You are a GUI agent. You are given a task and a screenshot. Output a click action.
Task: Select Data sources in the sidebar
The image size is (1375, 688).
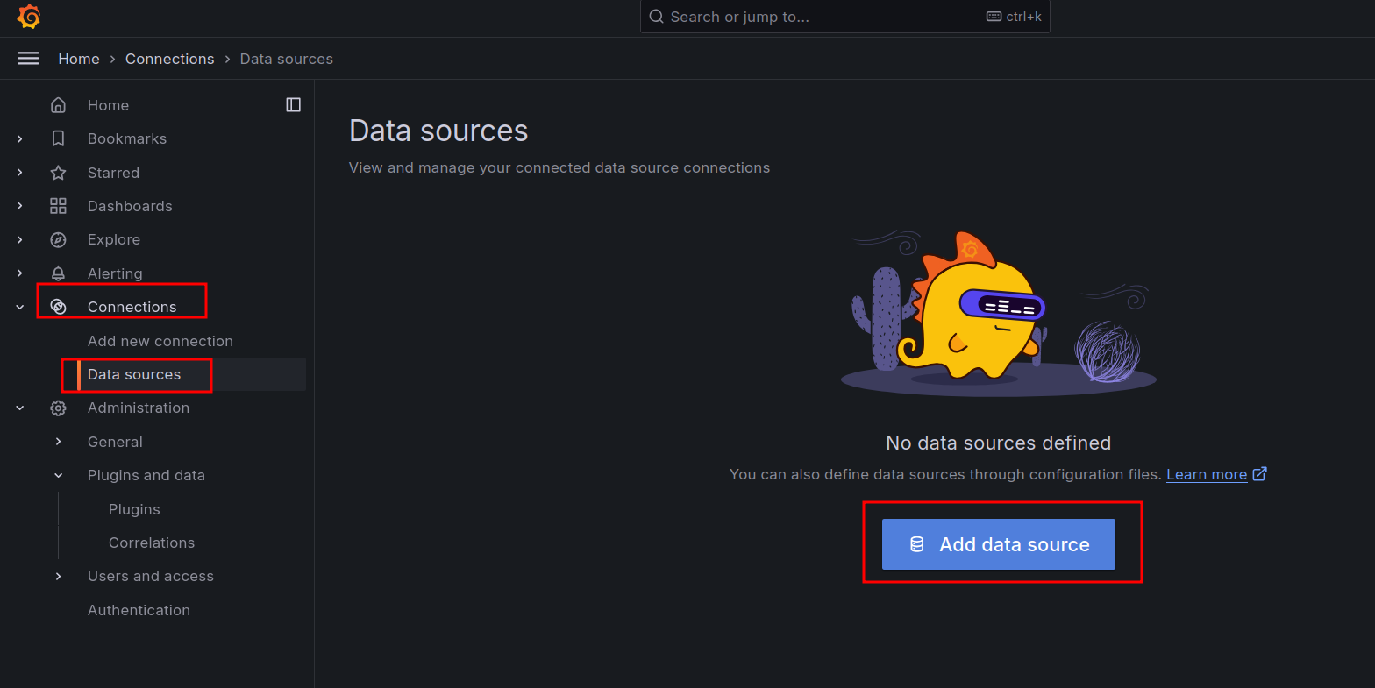coord(134,374)
